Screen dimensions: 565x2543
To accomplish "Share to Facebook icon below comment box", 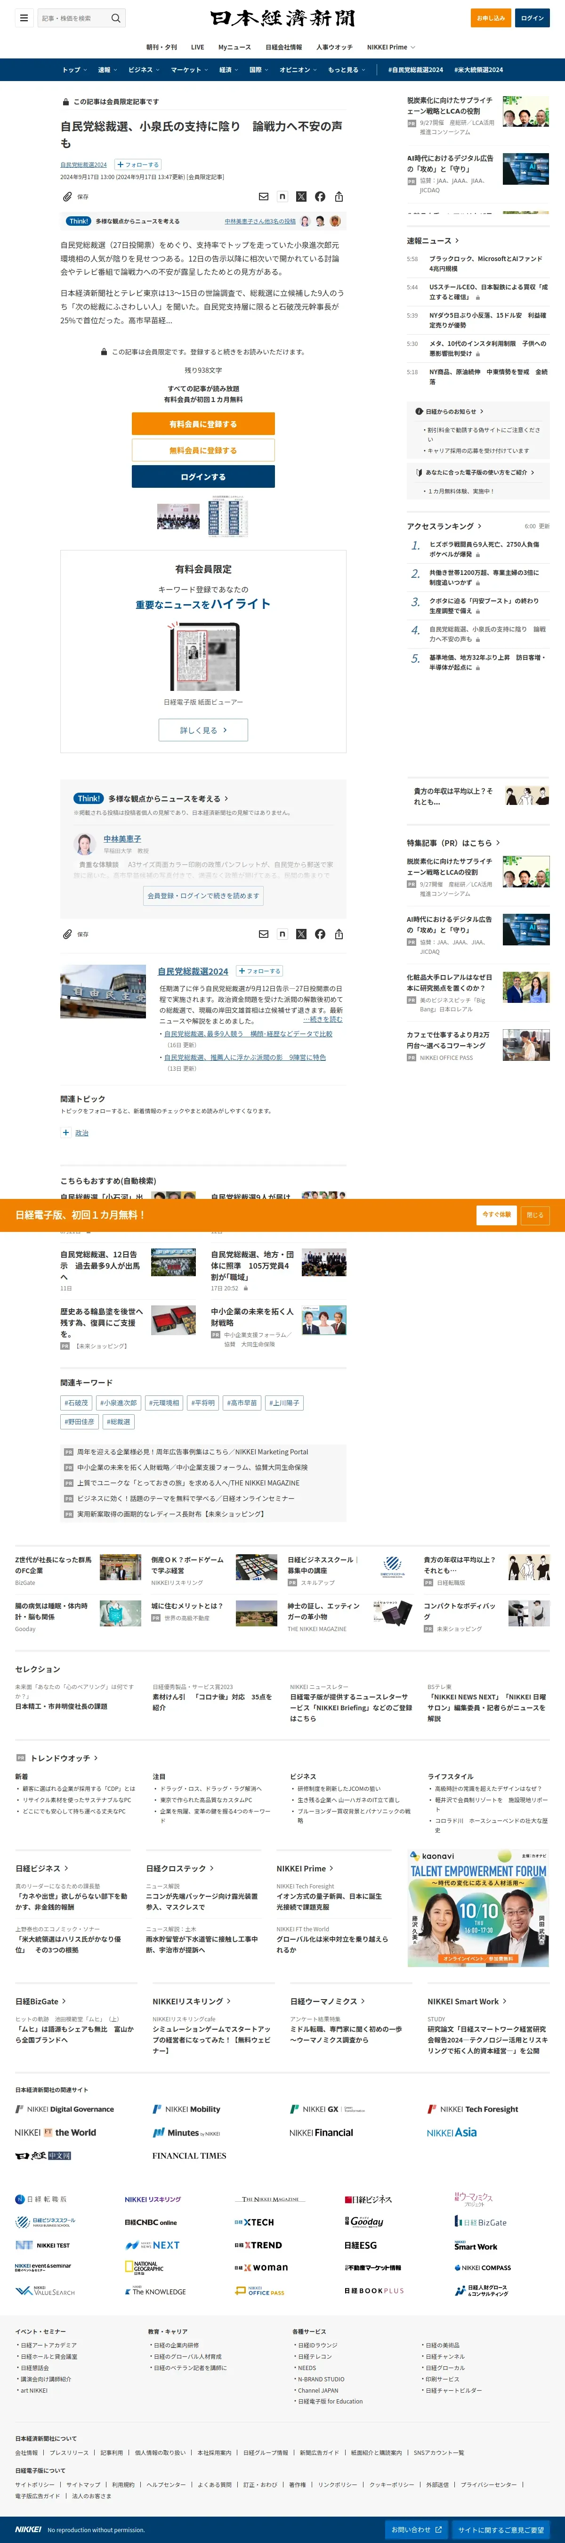I will (320, 934).
